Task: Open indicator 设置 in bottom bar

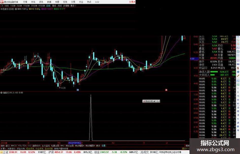Action: (x=103, y=146)
